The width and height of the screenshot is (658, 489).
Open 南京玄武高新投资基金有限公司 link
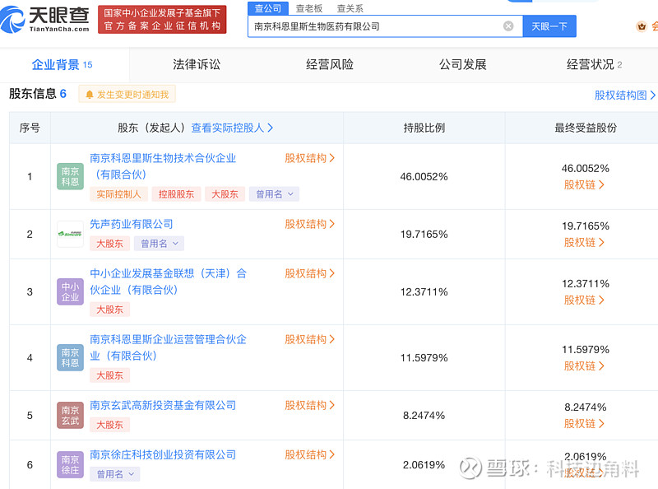(x=163, y=405)
